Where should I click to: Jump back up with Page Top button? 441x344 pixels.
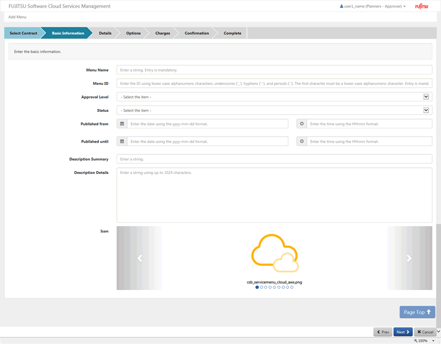coord(417,312)
